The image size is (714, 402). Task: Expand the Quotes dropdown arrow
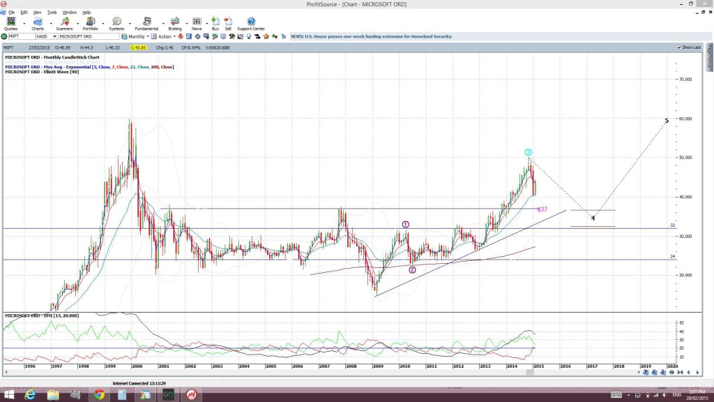[24, 23]
